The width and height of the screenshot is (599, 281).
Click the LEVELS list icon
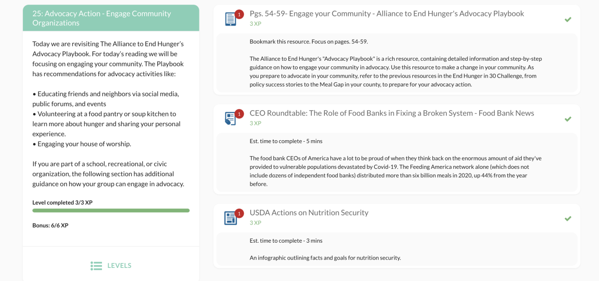[x=96, y=266]
